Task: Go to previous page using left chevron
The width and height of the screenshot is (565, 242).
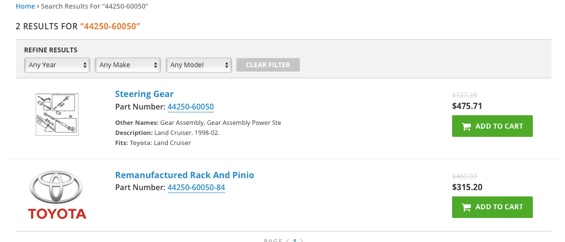Action: (287, 241)
